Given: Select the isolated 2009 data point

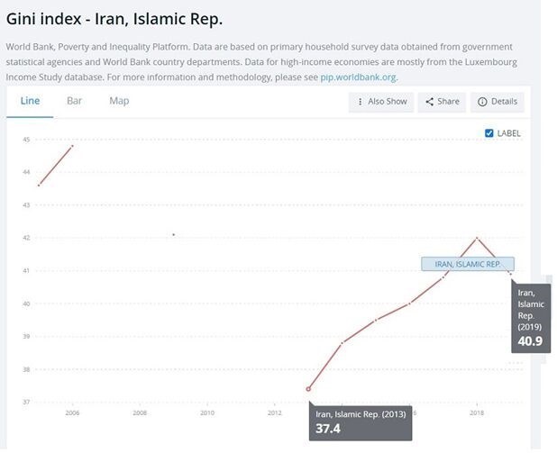Looking at the screenshot, I should coord(173,234).
